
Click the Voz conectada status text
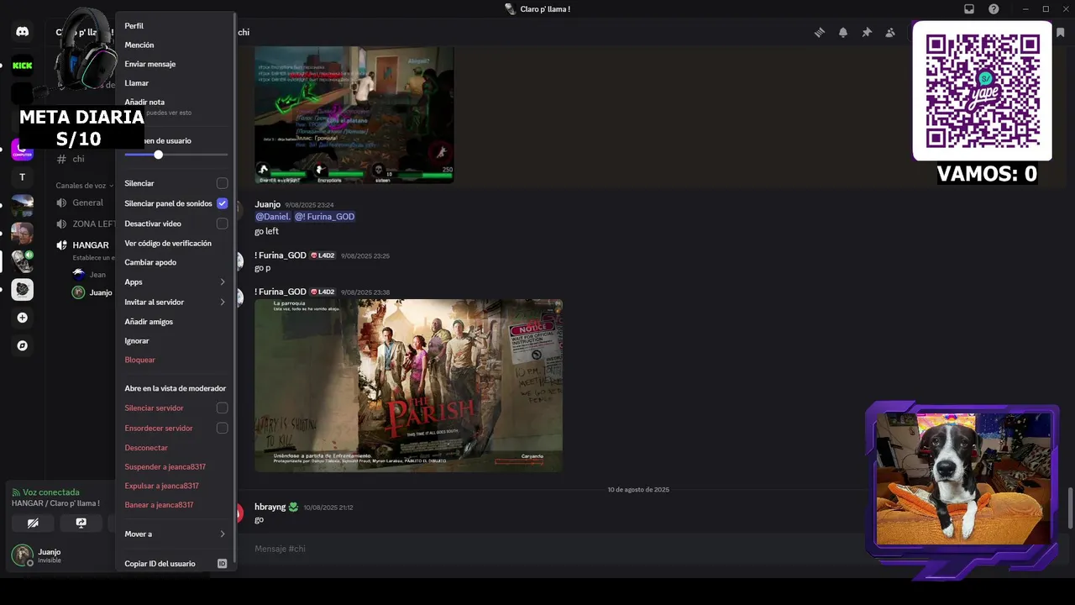point(51,492)
